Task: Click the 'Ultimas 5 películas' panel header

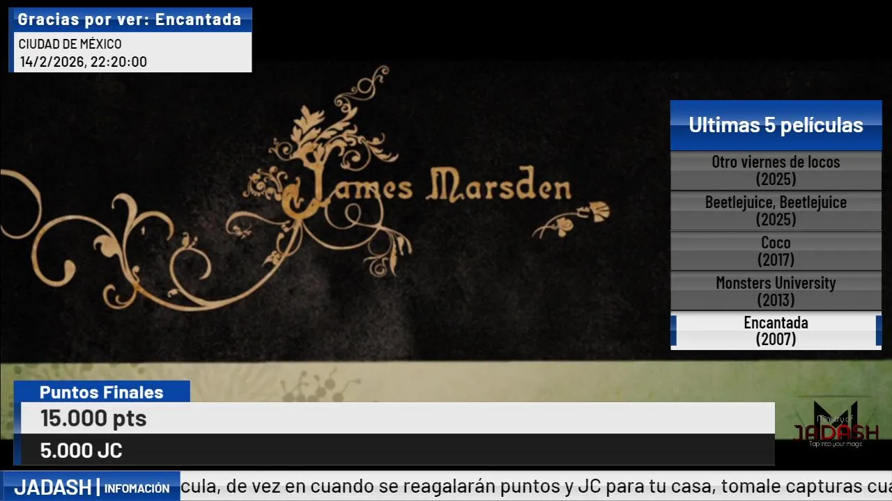Action: click(776, 125)
